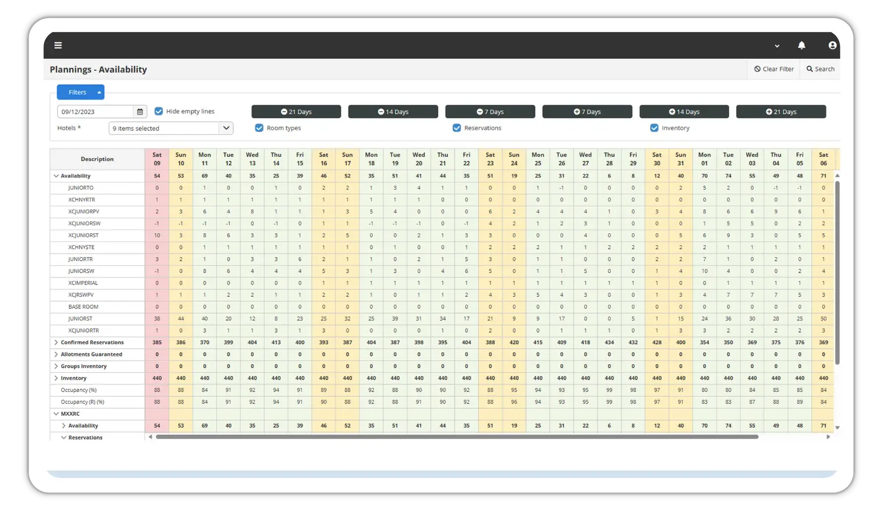
Task: Click the Search button
Action: coord(820,69)
